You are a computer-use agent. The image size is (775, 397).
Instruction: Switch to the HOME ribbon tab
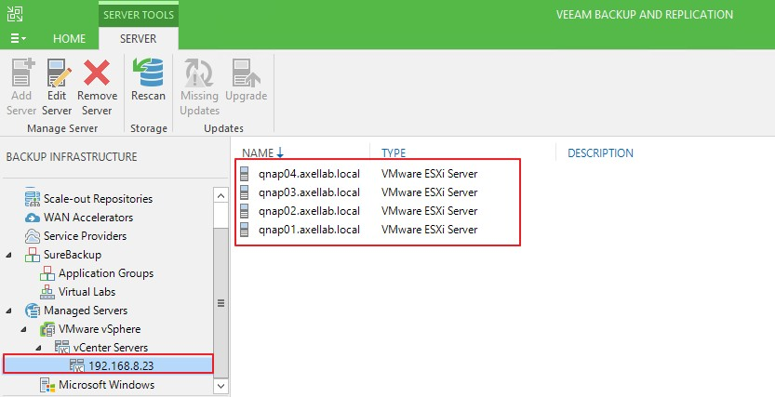(69, 39)
